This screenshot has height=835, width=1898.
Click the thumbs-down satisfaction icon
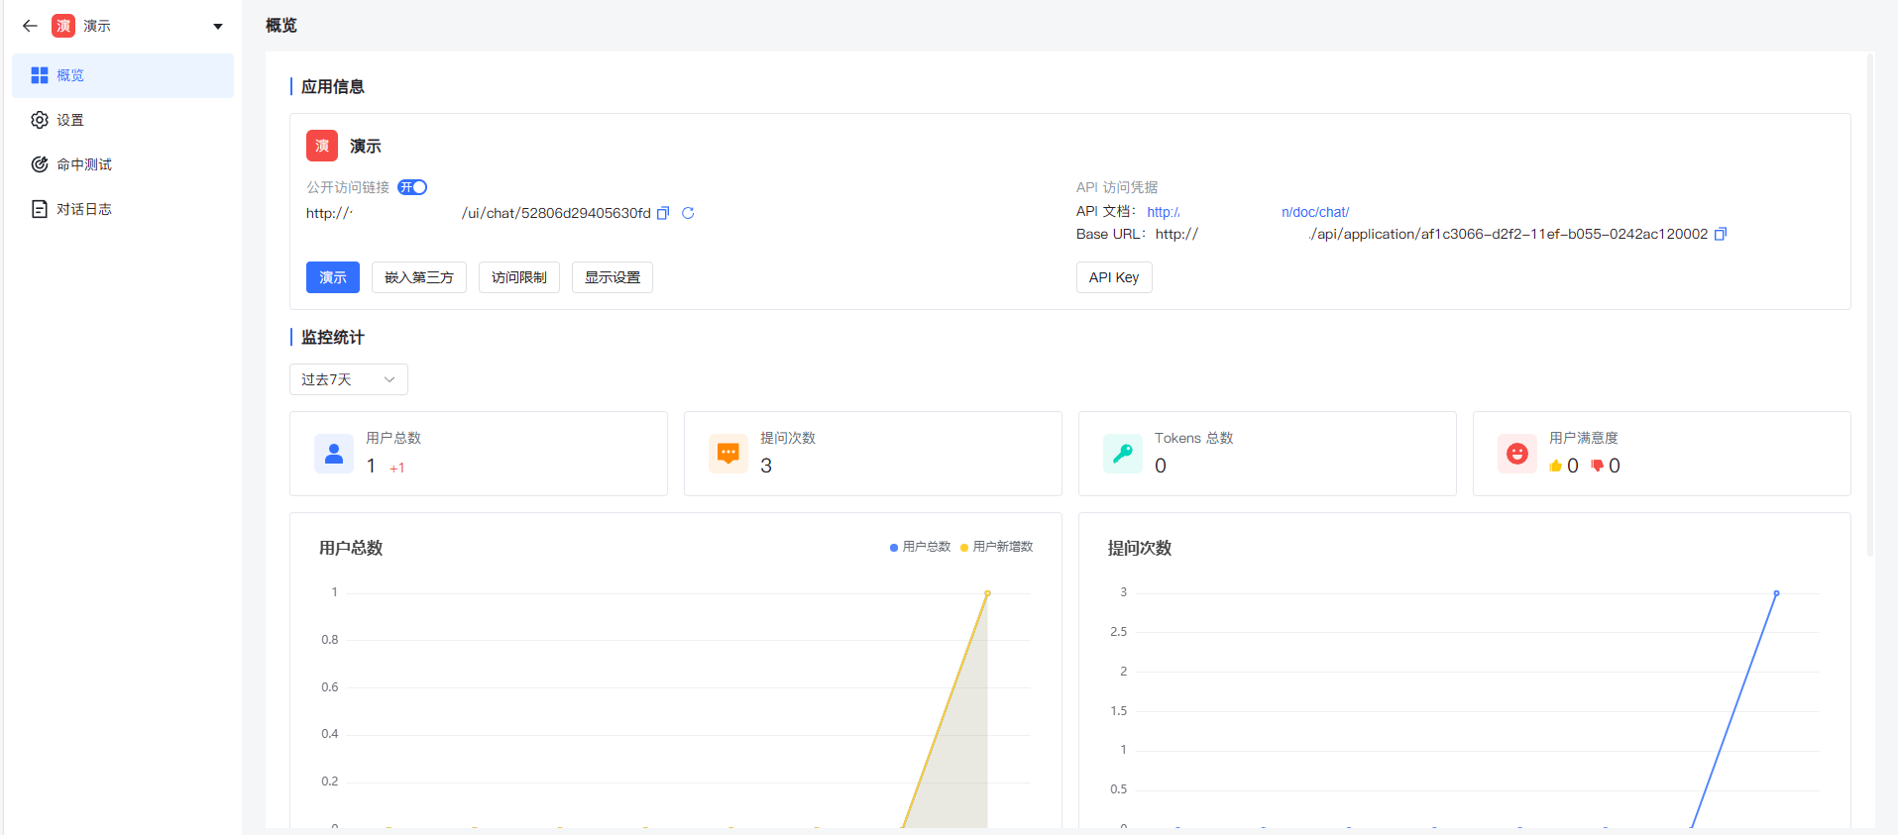click(x=1597, y=466)
